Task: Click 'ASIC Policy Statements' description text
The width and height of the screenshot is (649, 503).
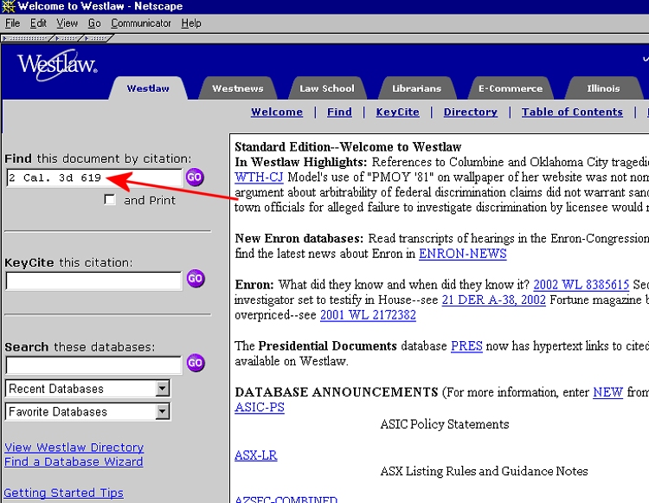Action: 445,424
